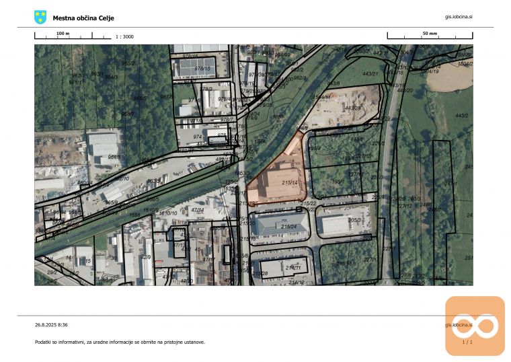Screen dimensions: 511x362
Task: Select the title 'Mestna občina Celje'
Action: (83, 18)
